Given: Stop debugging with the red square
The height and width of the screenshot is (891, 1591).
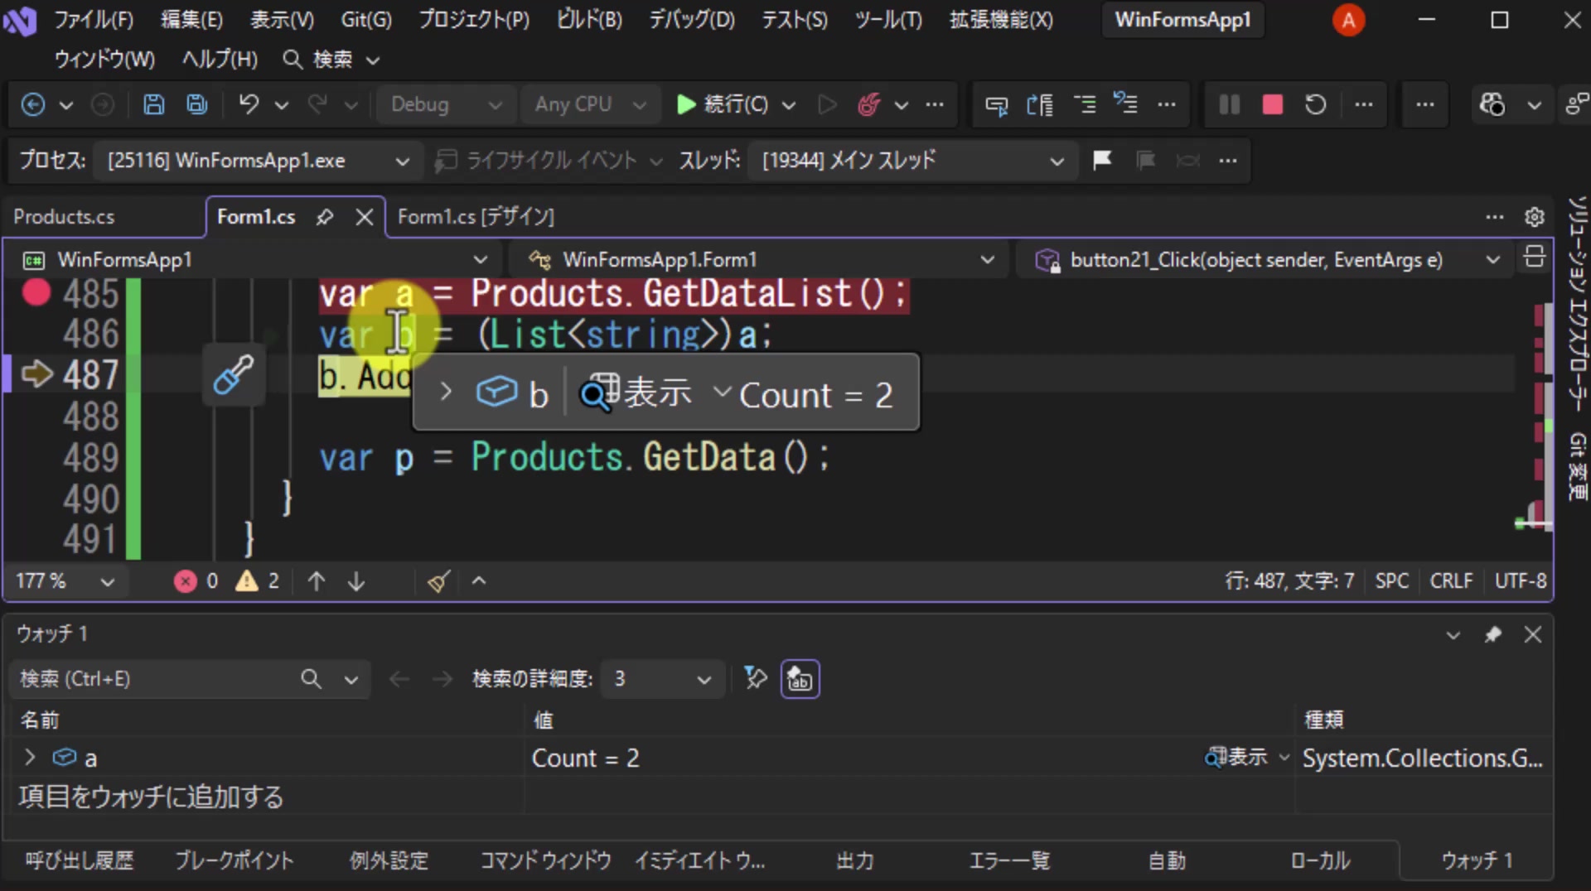Looking at the screenshot, I should 1272,104.
